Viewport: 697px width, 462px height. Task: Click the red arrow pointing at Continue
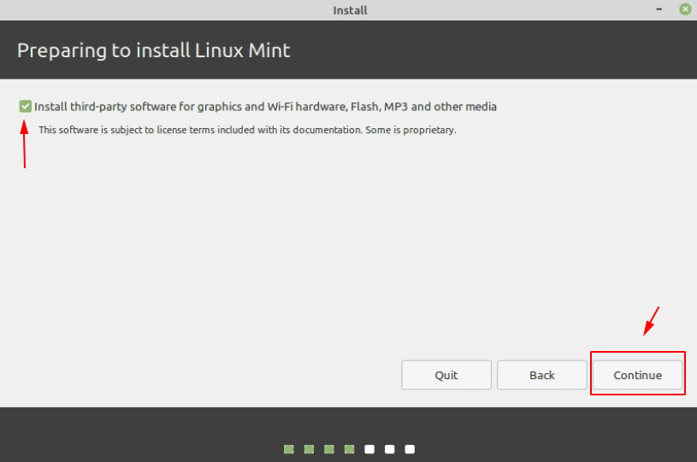click(651, 321)
